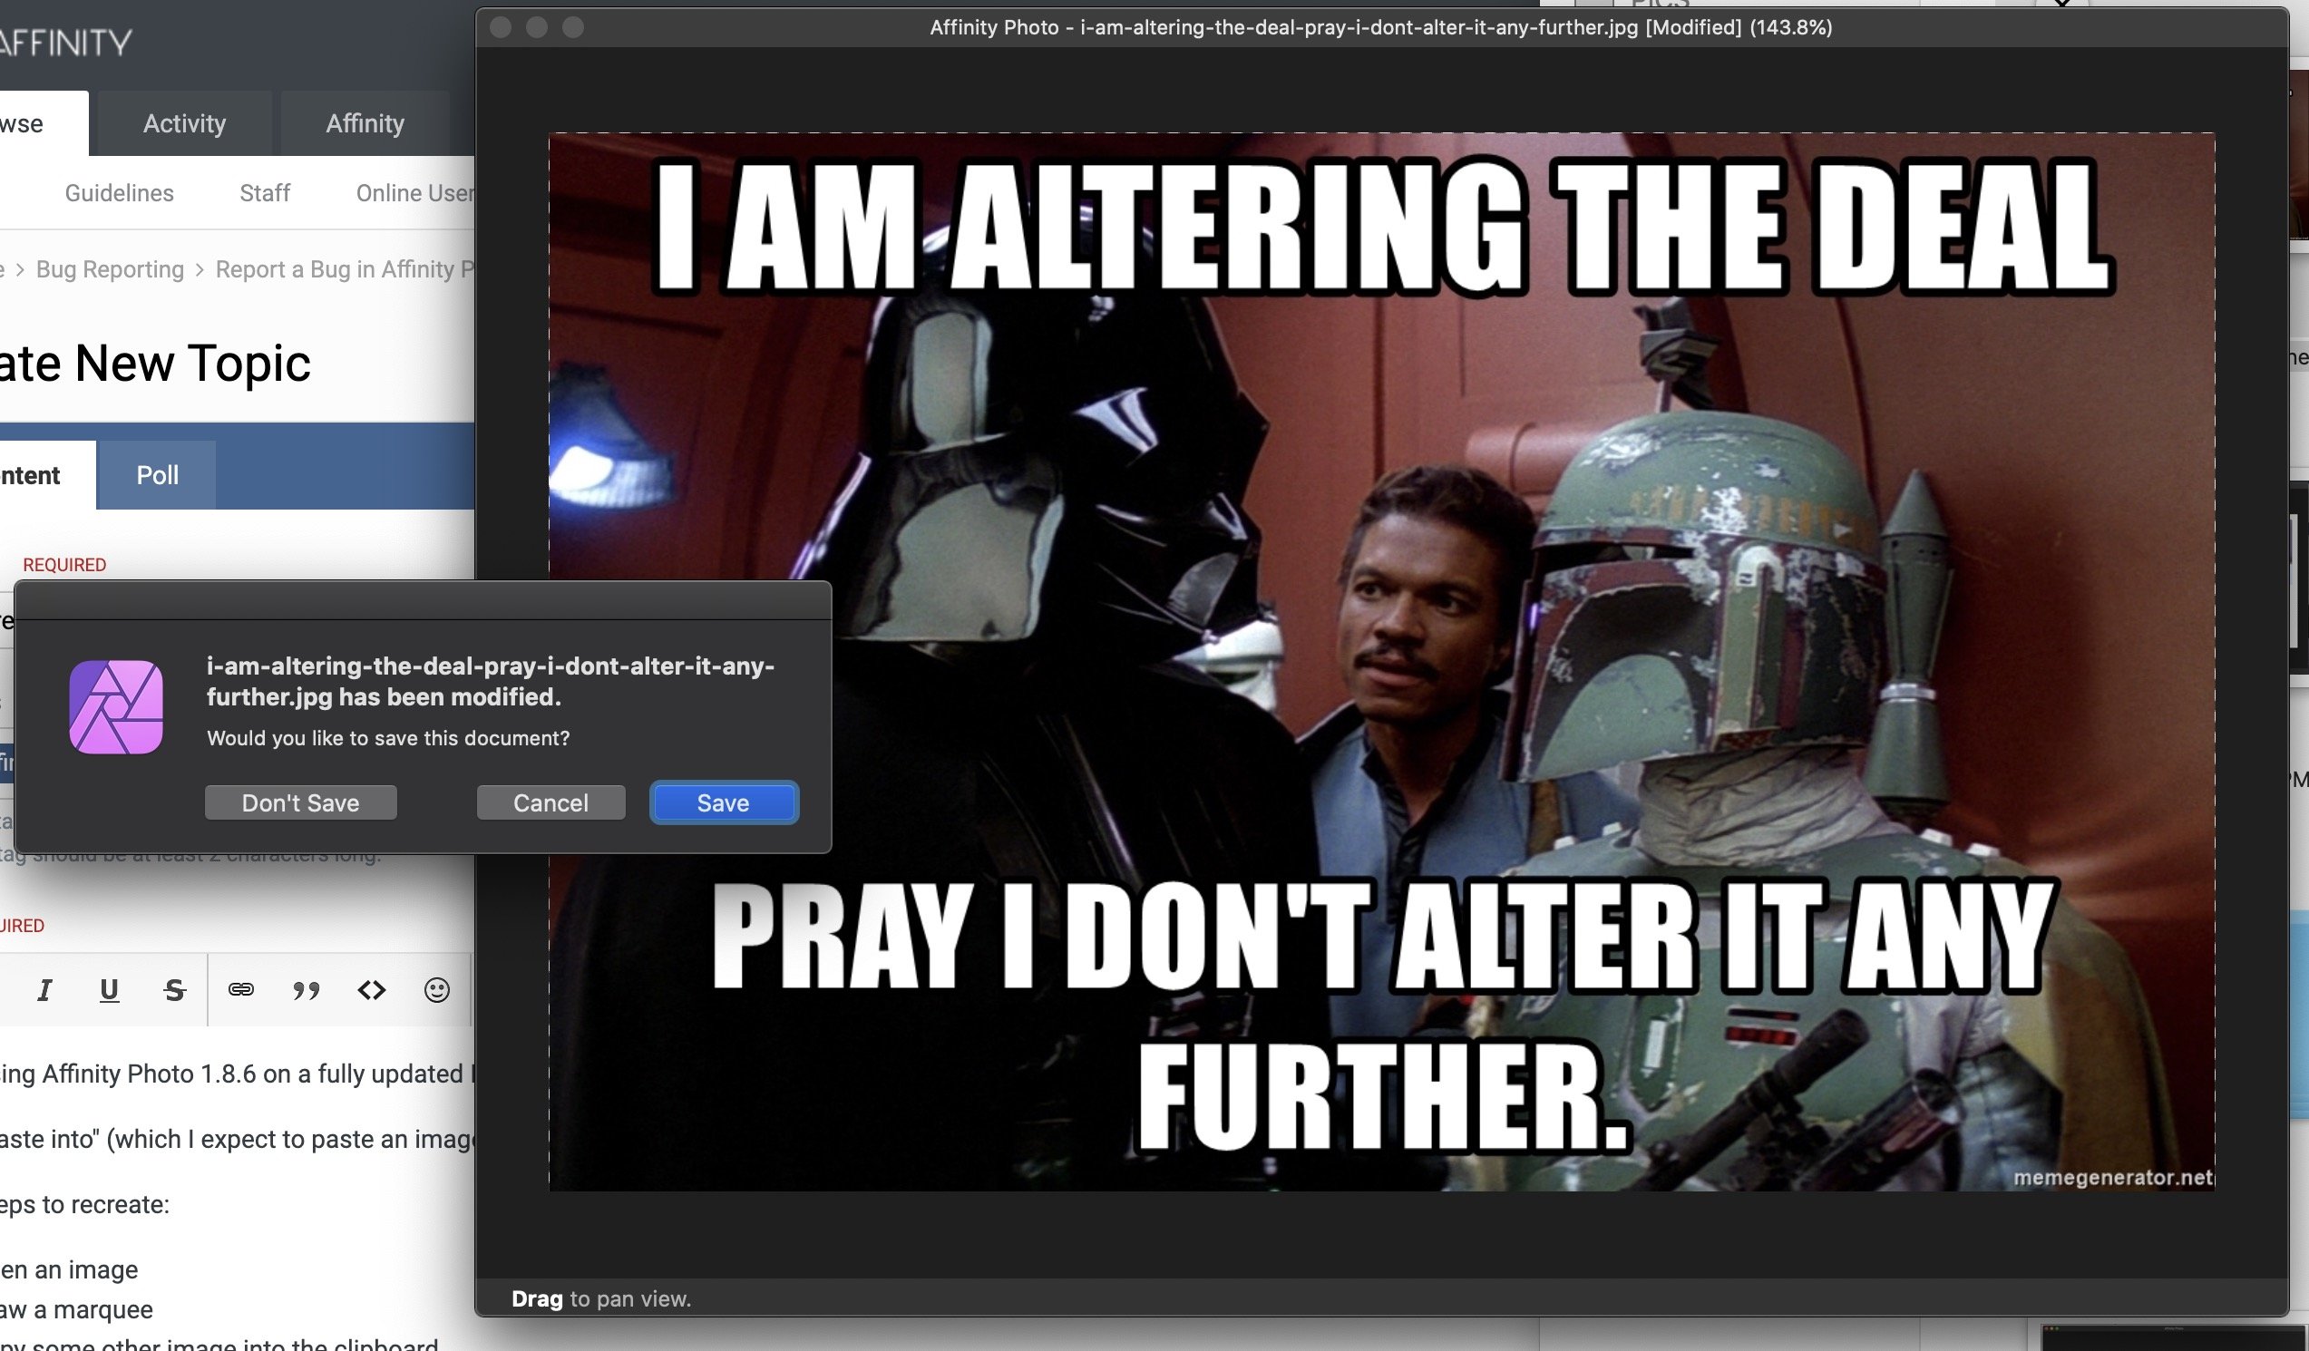Click the Affinity Photo app icon in dialog
This screenshot has height=1351, width=2309.
pyautogui.click(x=116, y=707)
